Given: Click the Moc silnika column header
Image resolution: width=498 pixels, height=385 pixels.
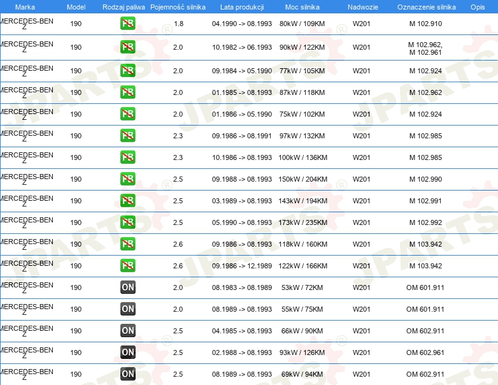Looking at the screenshot, I should [302, 7].
